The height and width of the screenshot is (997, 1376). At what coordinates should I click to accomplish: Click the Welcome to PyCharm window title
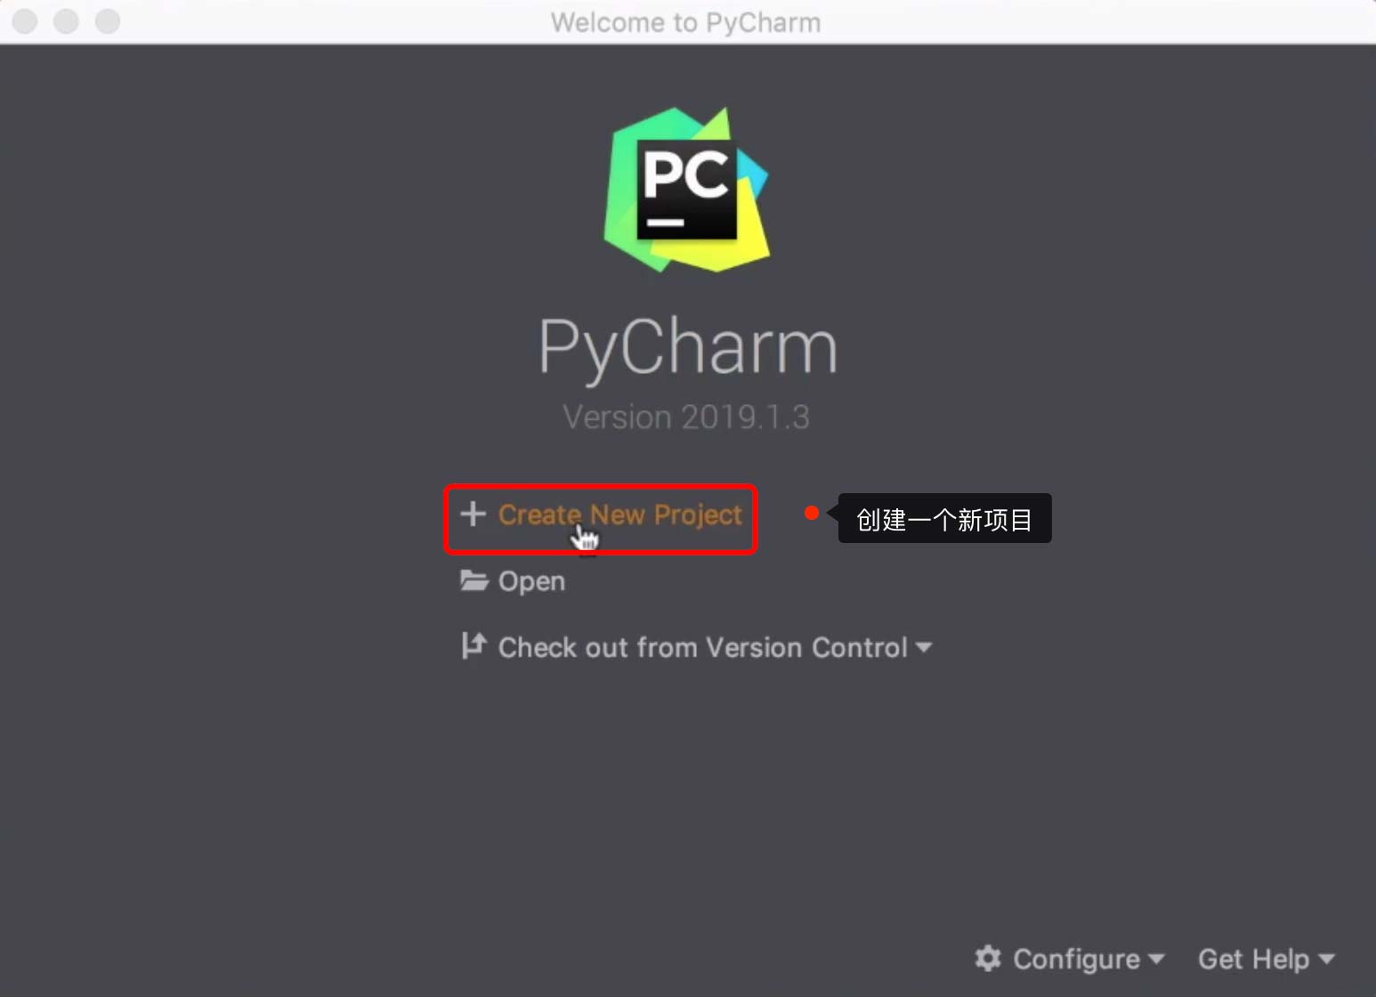point(685,22)
